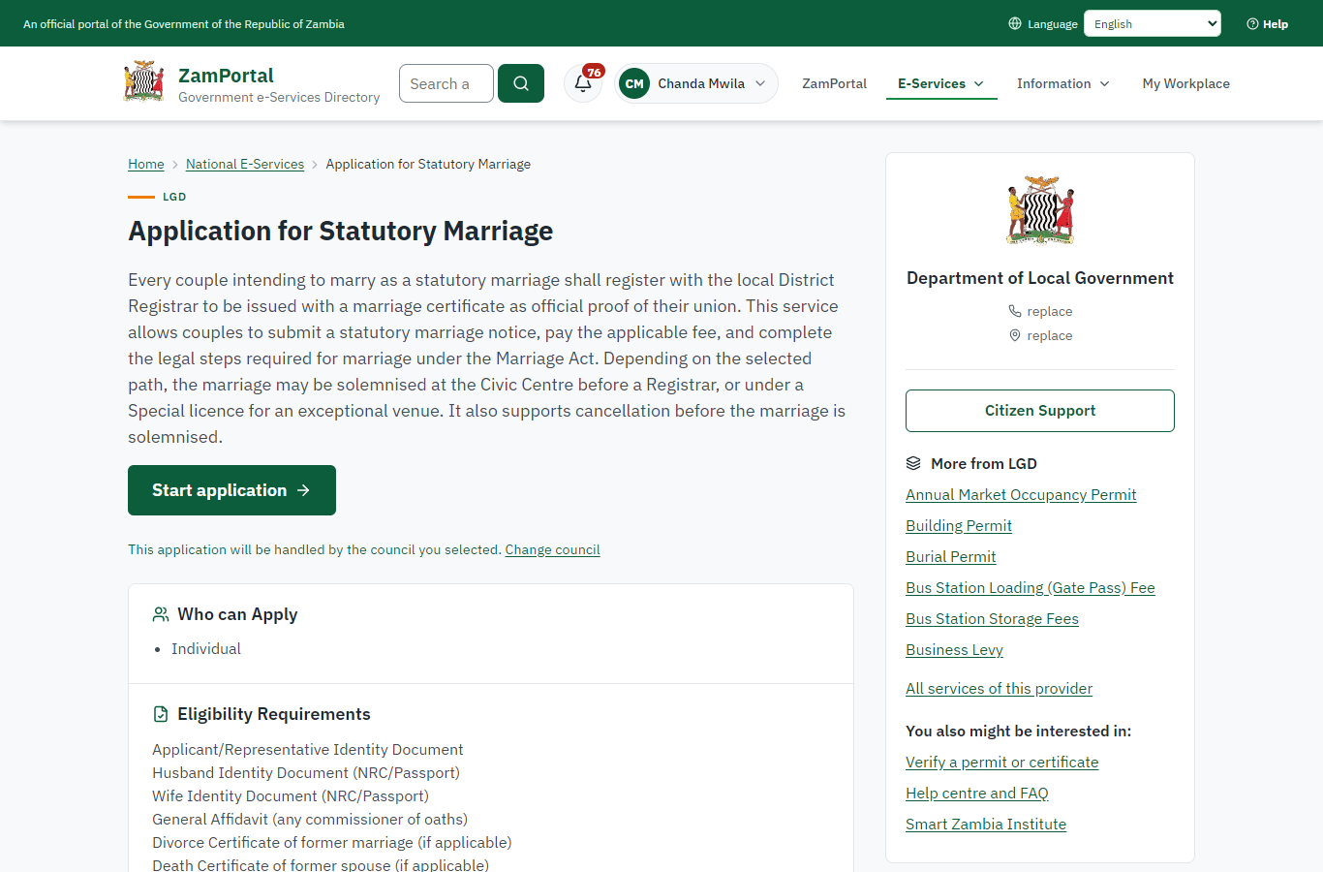The height and width of the screenshot is (872, 1323).
Task: Open Bus Station Loading (Gate Pass) Fee
Action: click(x=1031, y=587)
